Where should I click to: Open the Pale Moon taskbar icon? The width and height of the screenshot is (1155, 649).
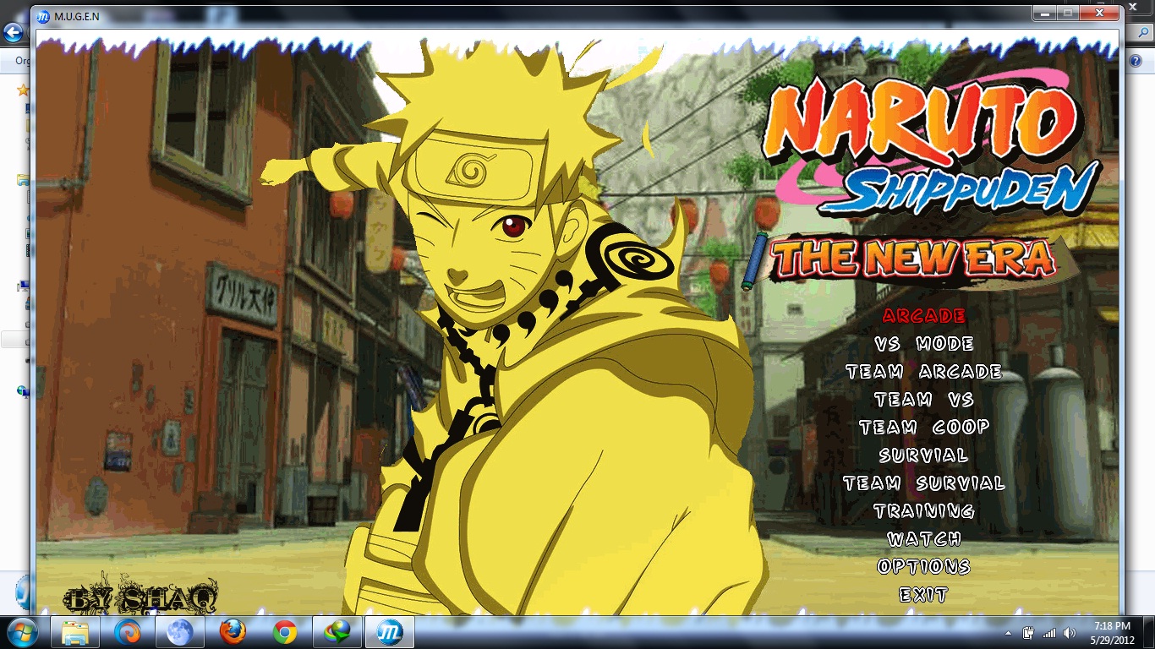click(180, 632)
